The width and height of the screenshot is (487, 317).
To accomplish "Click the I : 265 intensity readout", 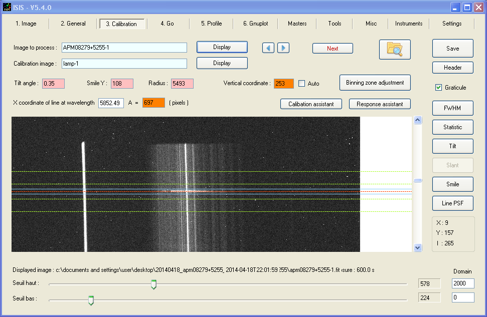I will point(445,243).
